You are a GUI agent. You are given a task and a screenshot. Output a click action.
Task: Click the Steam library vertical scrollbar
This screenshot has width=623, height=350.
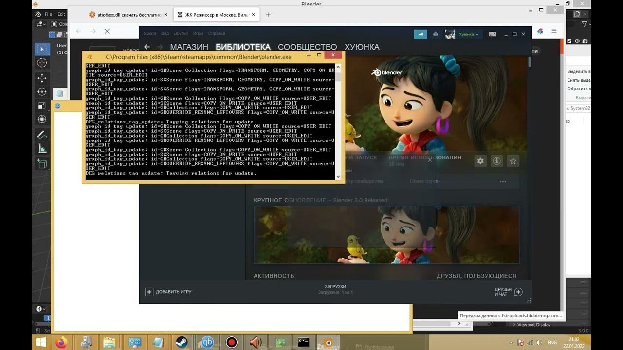[530, 62]
